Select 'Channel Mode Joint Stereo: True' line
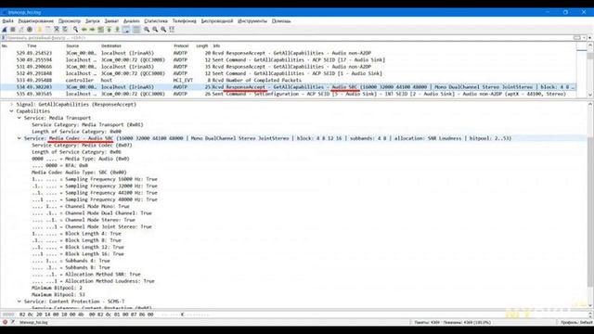 tap(92, 226)
